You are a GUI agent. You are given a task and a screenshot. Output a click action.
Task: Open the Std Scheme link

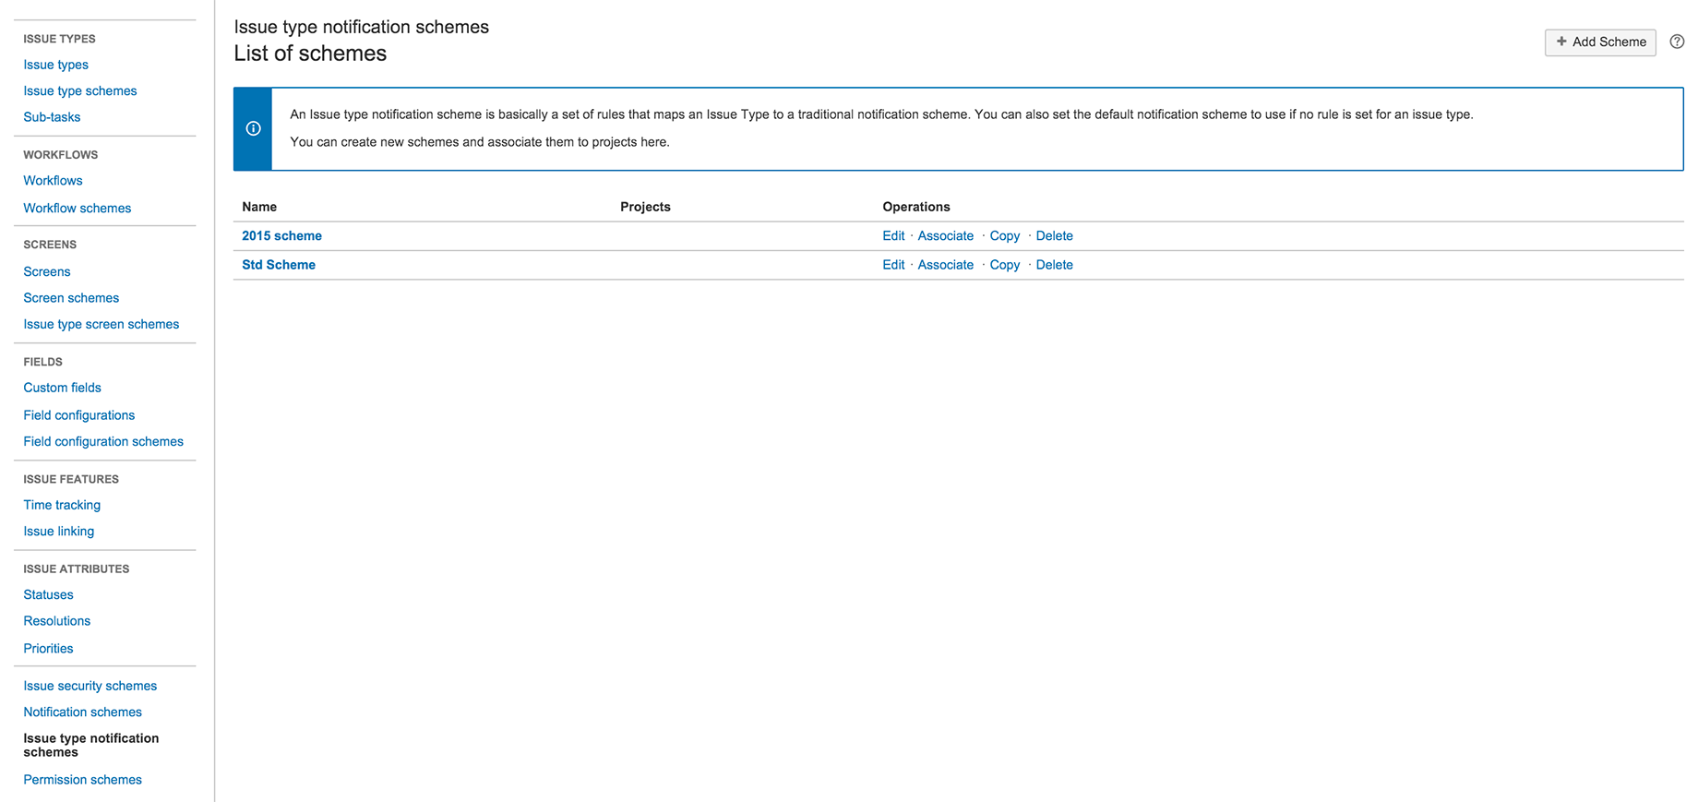point(279,265)
